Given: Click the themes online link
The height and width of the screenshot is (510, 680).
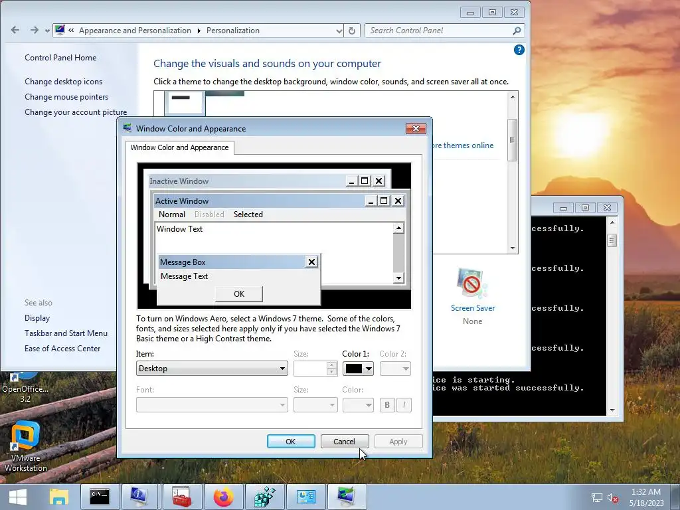Looking at the screenshot, I should pos(463,145).
